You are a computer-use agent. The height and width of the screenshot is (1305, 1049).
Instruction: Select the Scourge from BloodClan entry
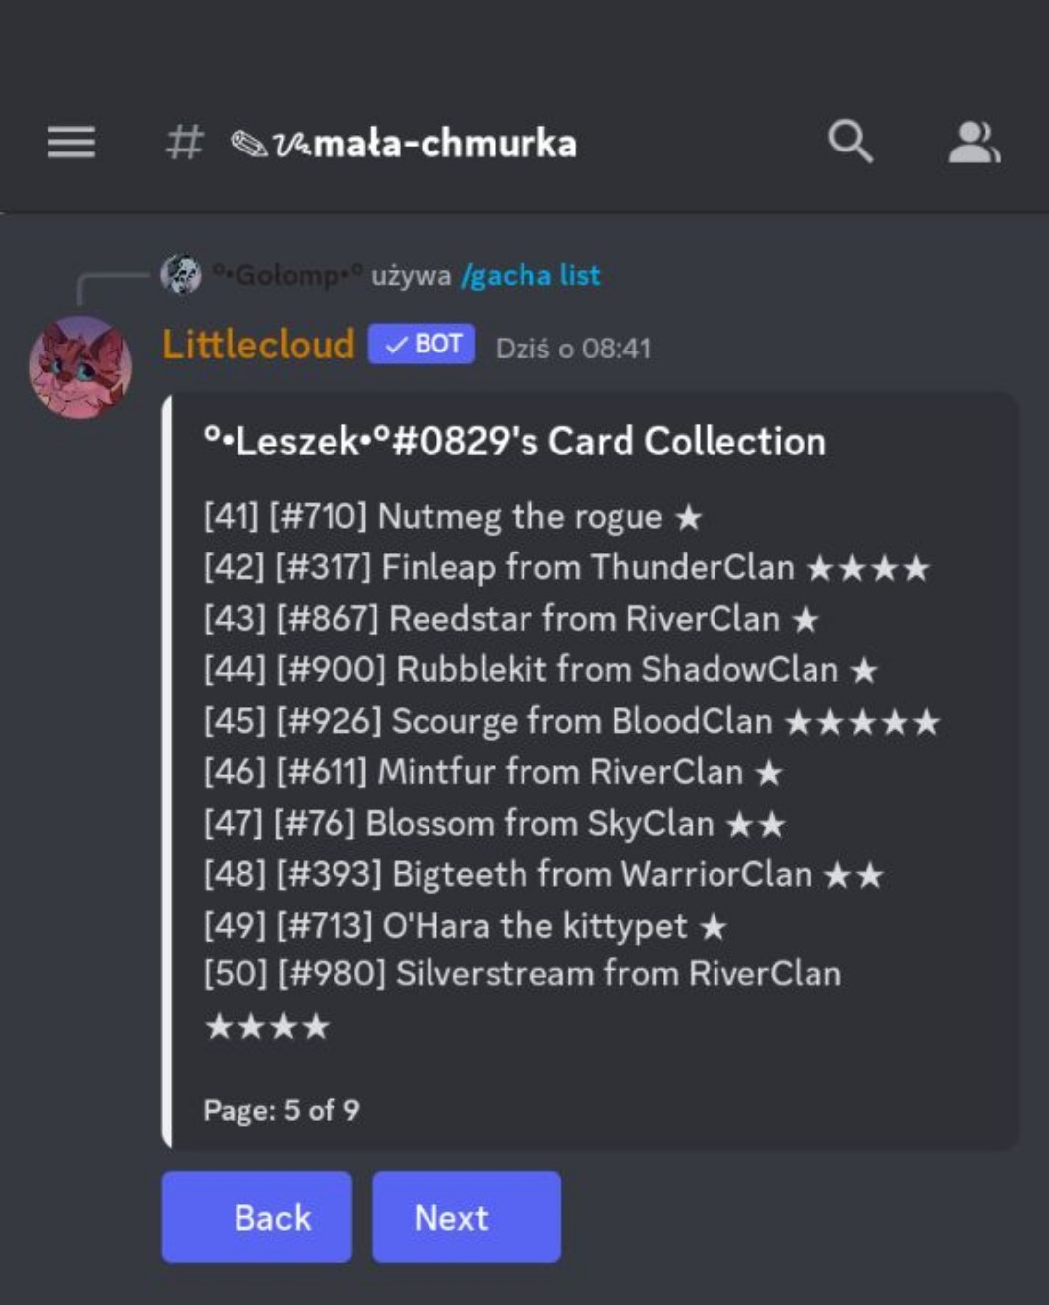(572, 722)
